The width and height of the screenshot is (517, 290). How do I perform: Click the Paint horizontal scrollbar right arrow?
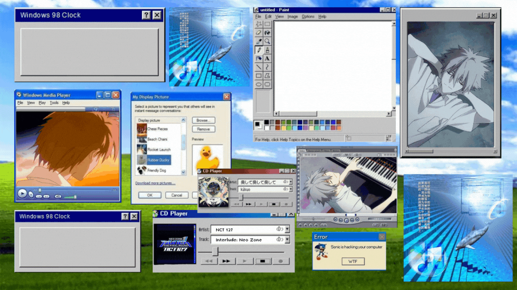click(x=389, y=114)
